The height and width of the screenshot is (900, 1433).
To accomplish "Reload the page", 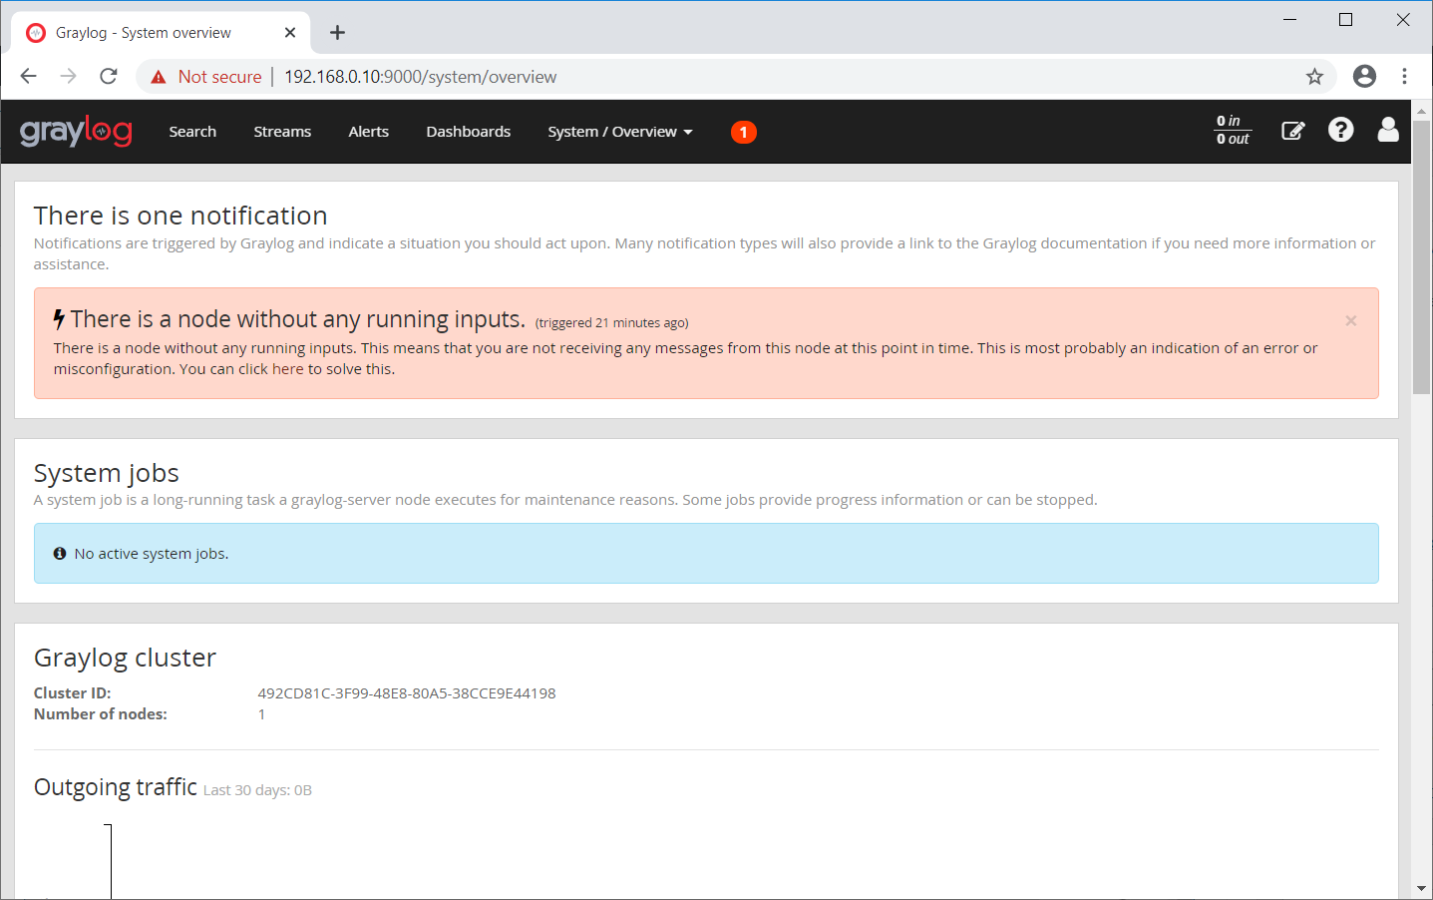I will [109, 76].
